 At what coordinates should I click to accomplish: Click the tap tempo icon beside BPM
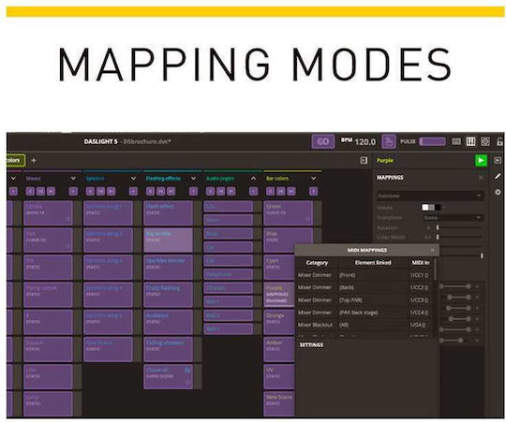point(389,141)
